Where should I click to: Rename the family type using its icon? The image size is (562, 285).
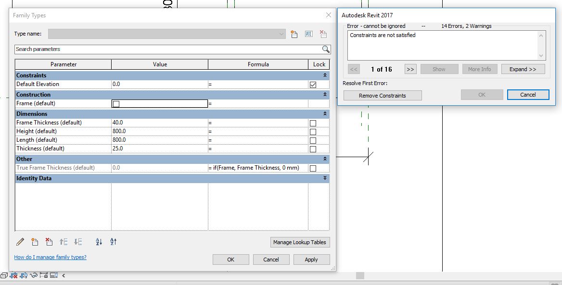308,34
